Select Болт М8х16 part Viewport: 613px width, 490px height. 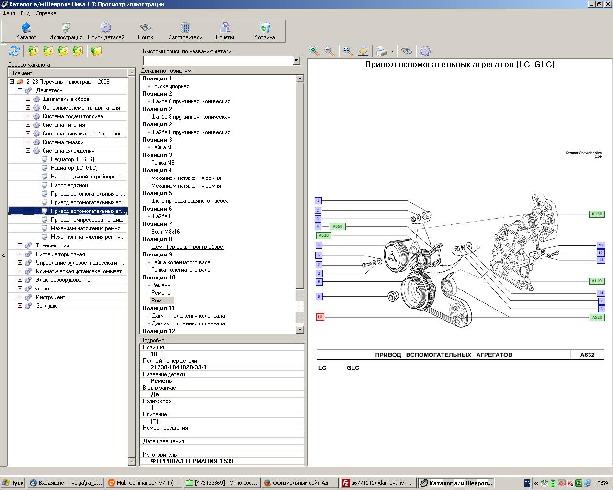click(166, 232)
